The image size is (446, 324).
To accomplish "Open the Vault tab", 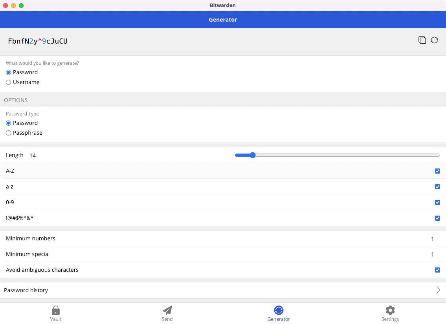I will click(56, 313).
